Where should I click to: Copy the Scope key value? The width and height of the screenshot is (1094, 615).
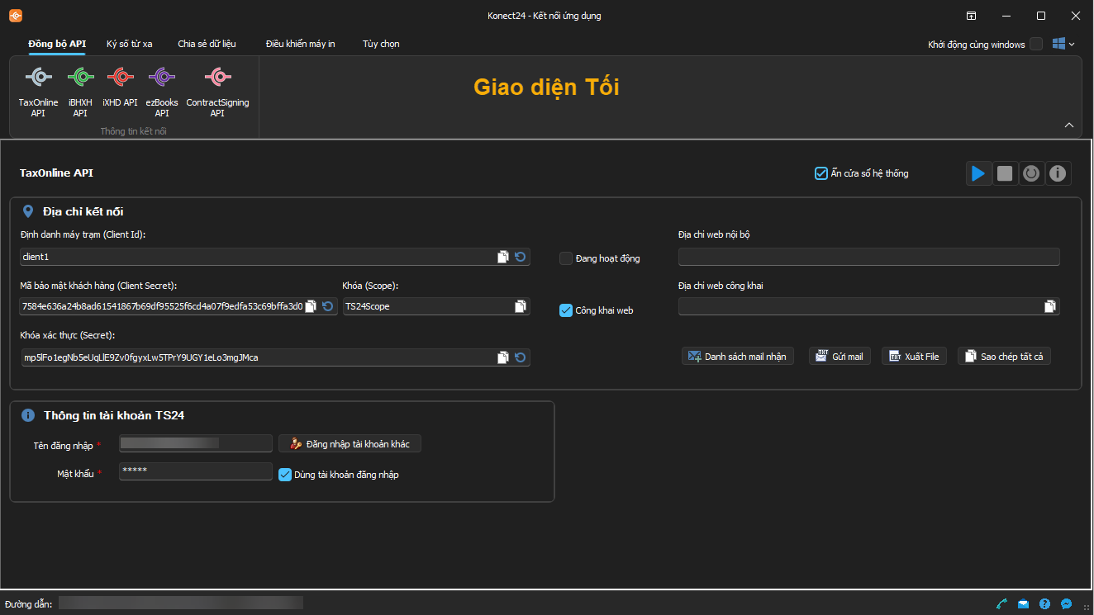pos(521,306)
